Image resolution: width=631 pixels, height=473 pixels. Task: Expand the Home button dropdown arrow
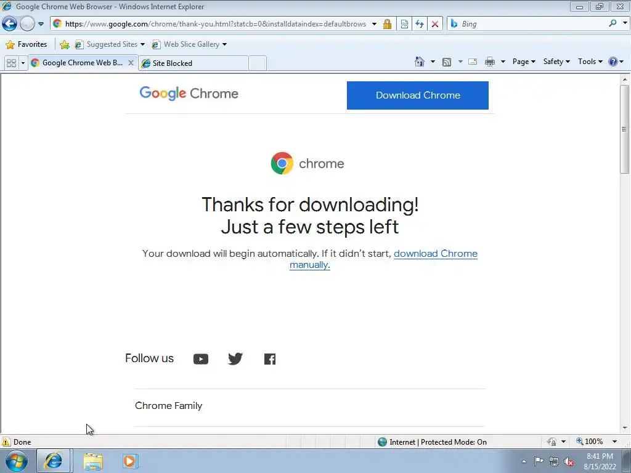(x=433, y=62)
